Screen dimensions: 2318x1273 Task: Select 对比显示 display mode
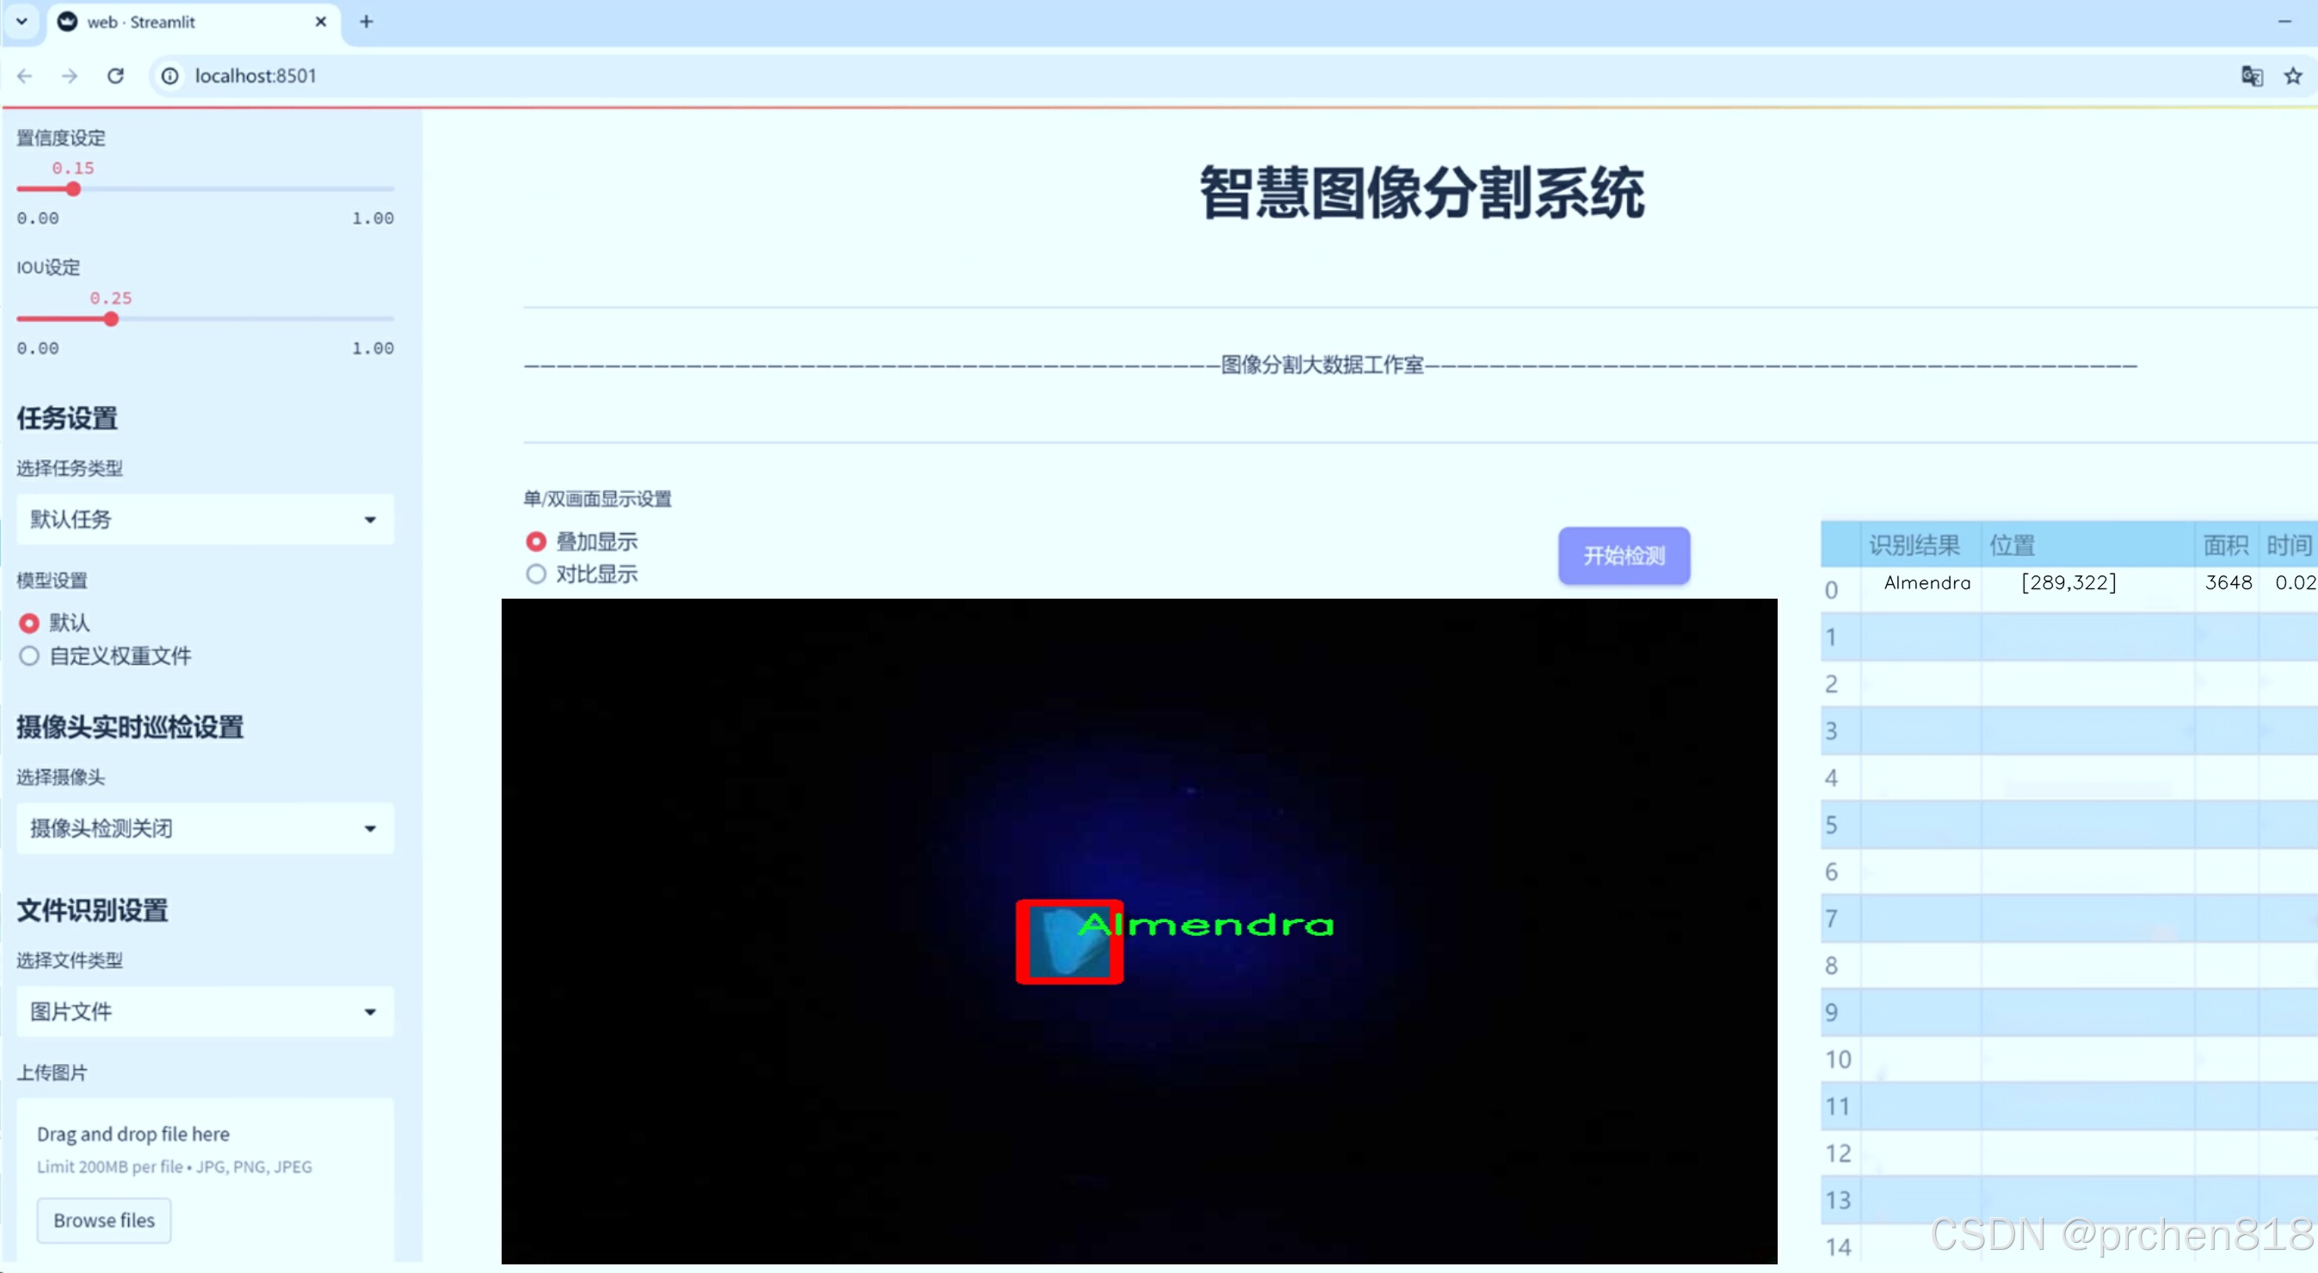[536, 574]
